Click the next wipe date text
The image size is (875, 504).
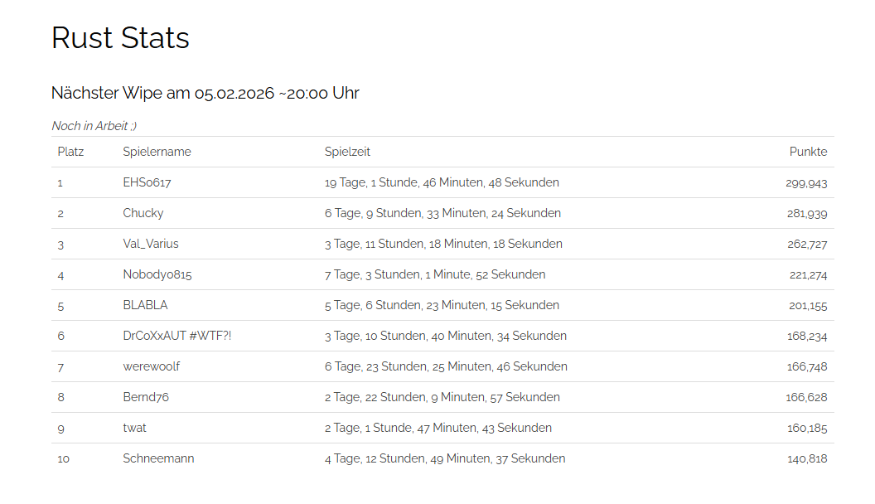coord(205,93)
